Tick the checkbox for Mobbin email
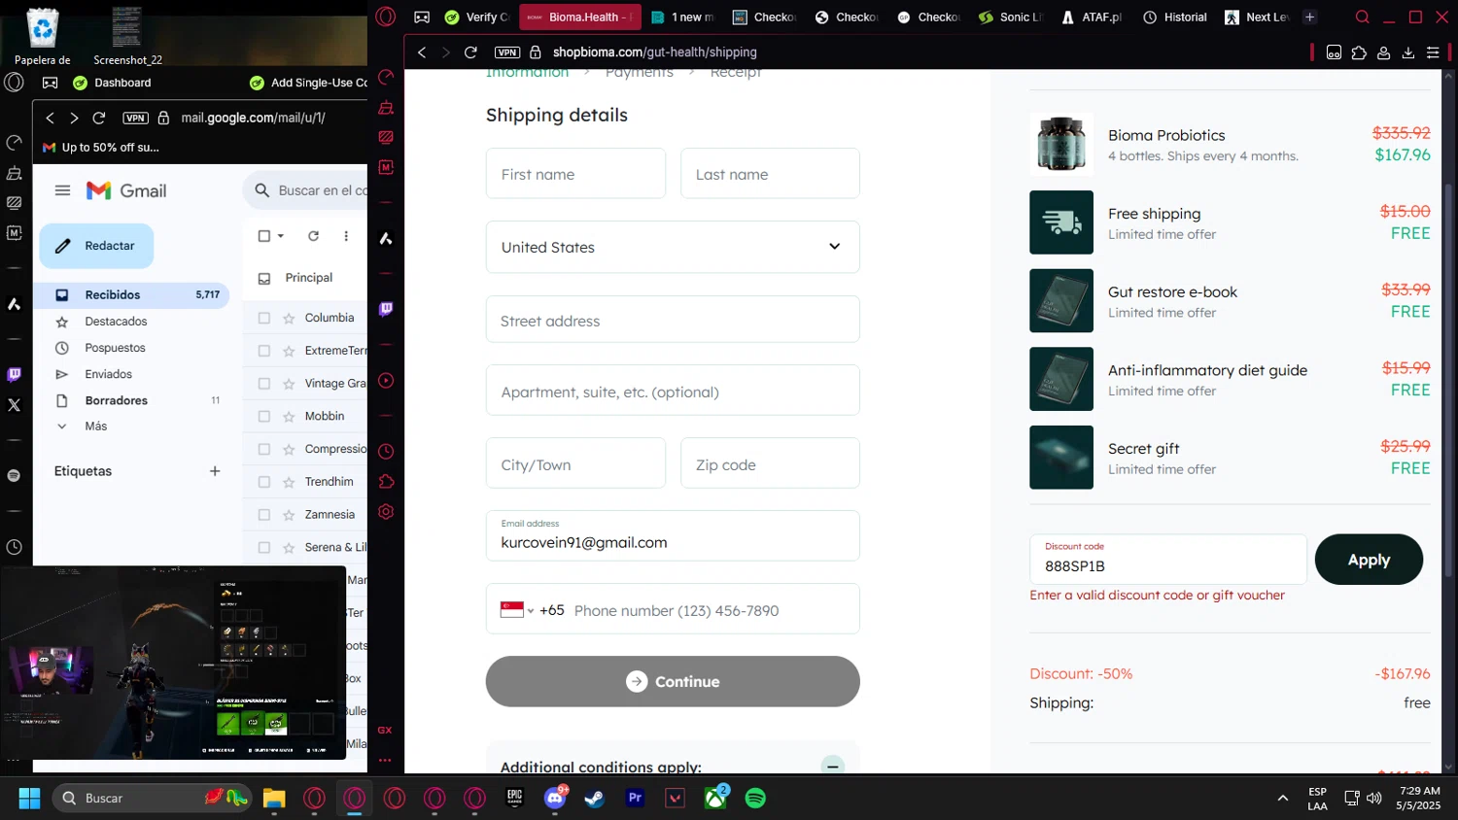 [264, 416]
